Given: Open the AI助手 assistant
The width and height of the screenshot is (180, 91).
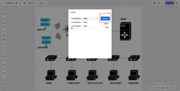Looking at the screenshot, I should [31, 3].
